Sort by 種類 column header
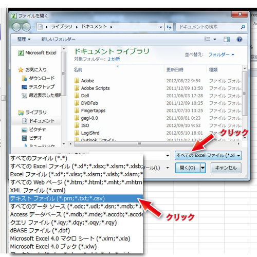This screenshot has width=257, height=257. 213,70
